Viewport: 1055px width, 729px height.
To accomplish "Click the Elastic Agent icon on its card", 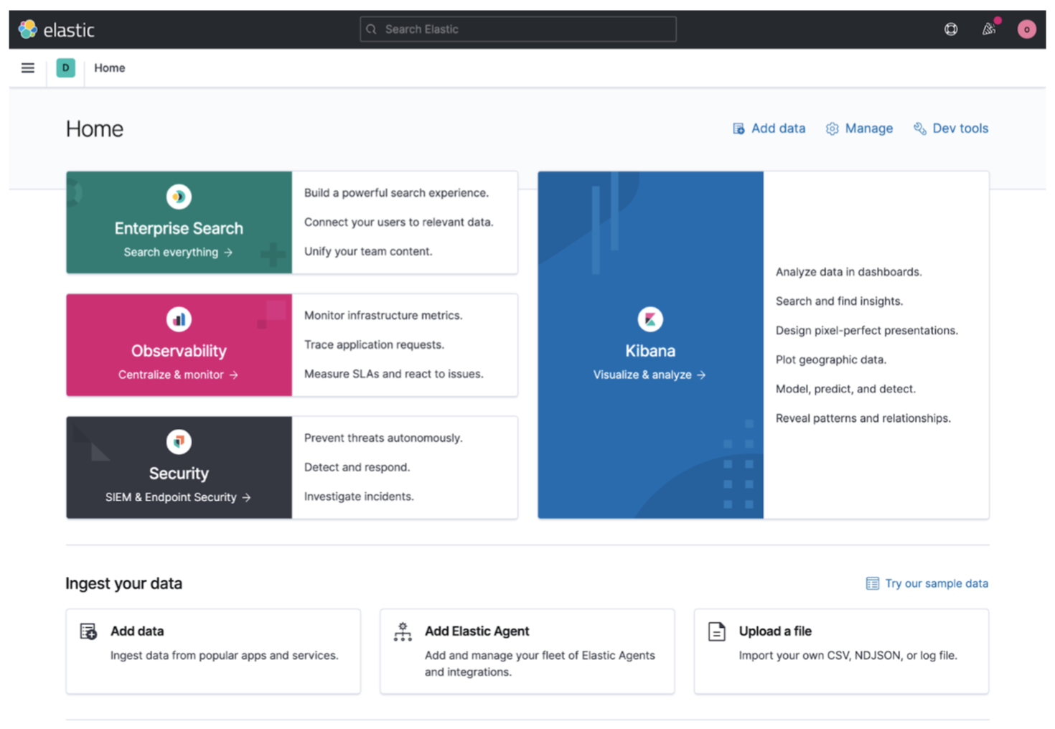I will (x=403, y=631).
